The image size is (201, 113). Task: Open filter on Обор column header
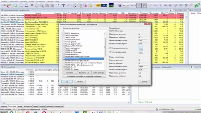coord(166,13)
